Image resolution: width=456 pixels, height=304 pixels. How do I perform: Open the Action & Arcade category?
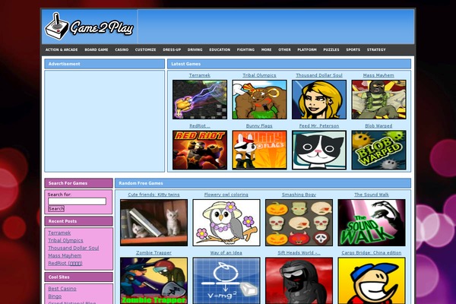point(62,49)
